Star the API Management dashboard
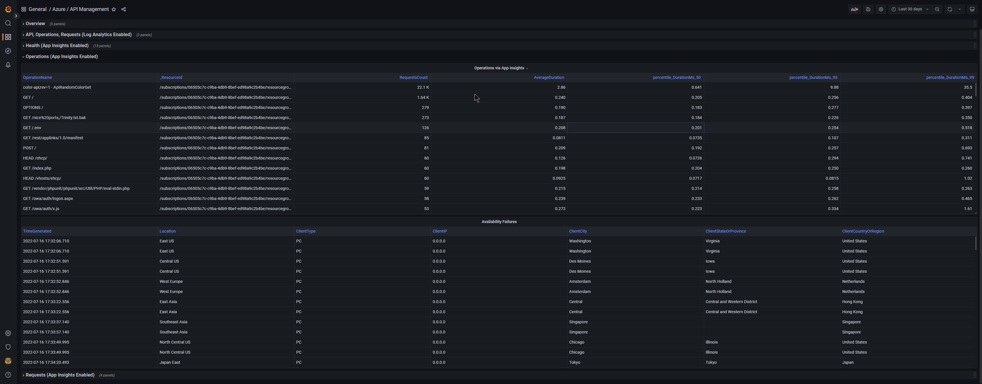Viewport: 982px width, 384px height. click(114, 10)
